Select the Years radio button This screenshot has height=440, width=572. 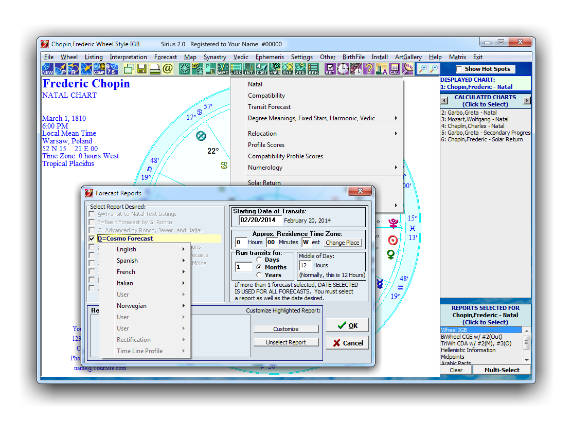pyautogui.click(x=259, y=275)
